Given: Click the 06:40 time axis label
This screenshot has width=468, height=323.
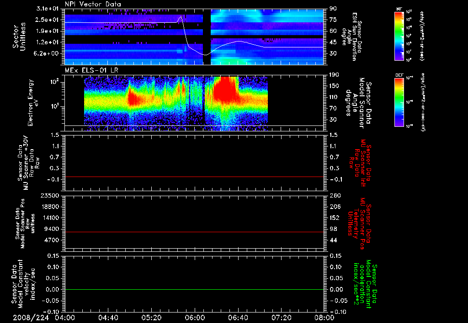Looking at the screenshot, I should click(x=238, y=318).
